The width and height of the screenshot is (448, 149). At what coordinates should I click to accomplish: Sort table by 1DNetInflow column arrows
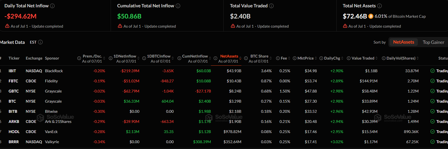(x=138, y=59)
